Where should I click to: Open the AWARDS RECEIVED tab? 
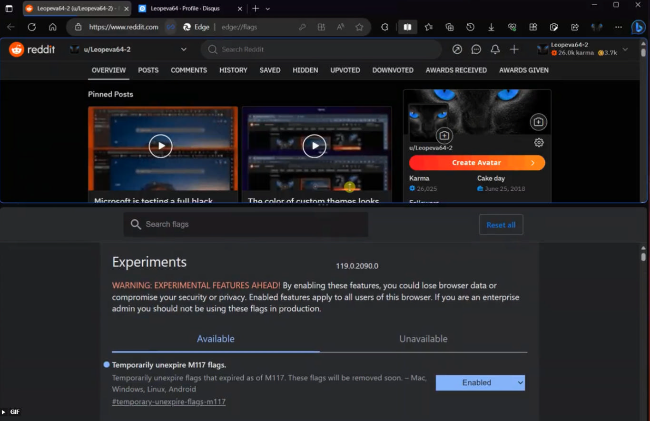tap(456, 70)
